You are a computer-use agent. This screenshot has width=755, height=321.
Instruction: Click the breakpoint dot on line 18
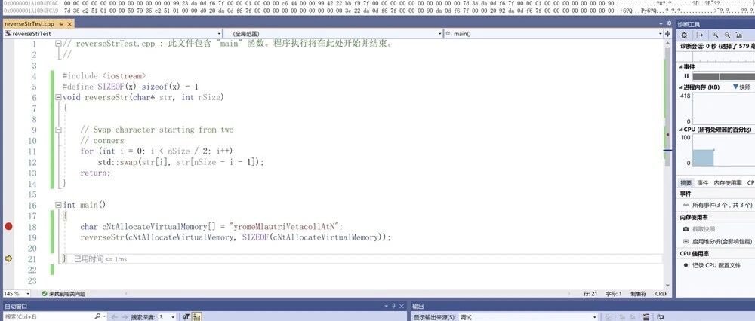(8, 226)
